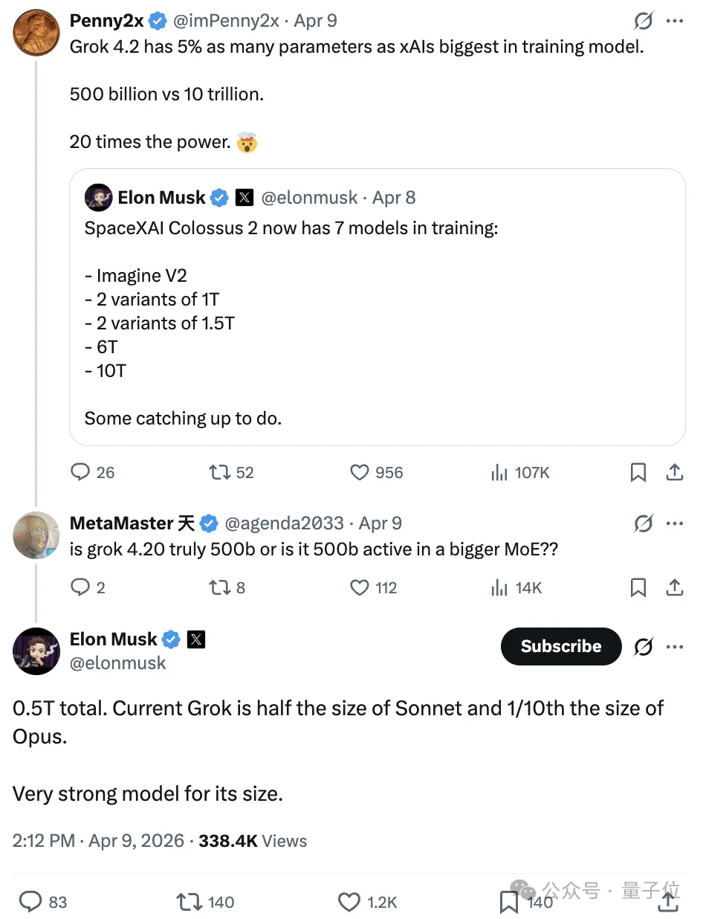Like Elon Musk's post with 1.2K likes
The image size is (703, 919).
(x=349, y=902)
